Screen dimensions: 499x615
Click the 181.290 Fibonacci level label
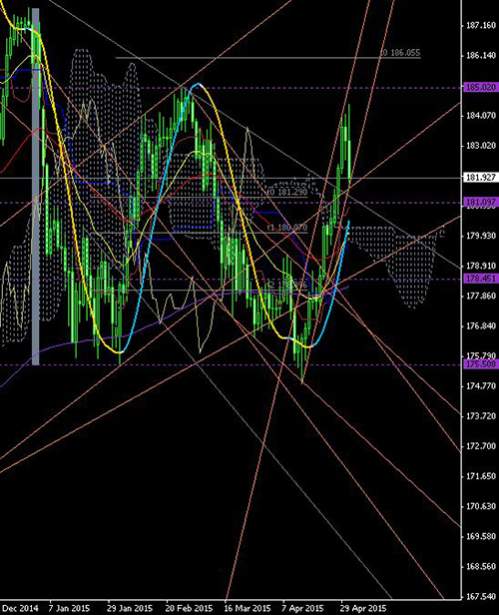287,192
